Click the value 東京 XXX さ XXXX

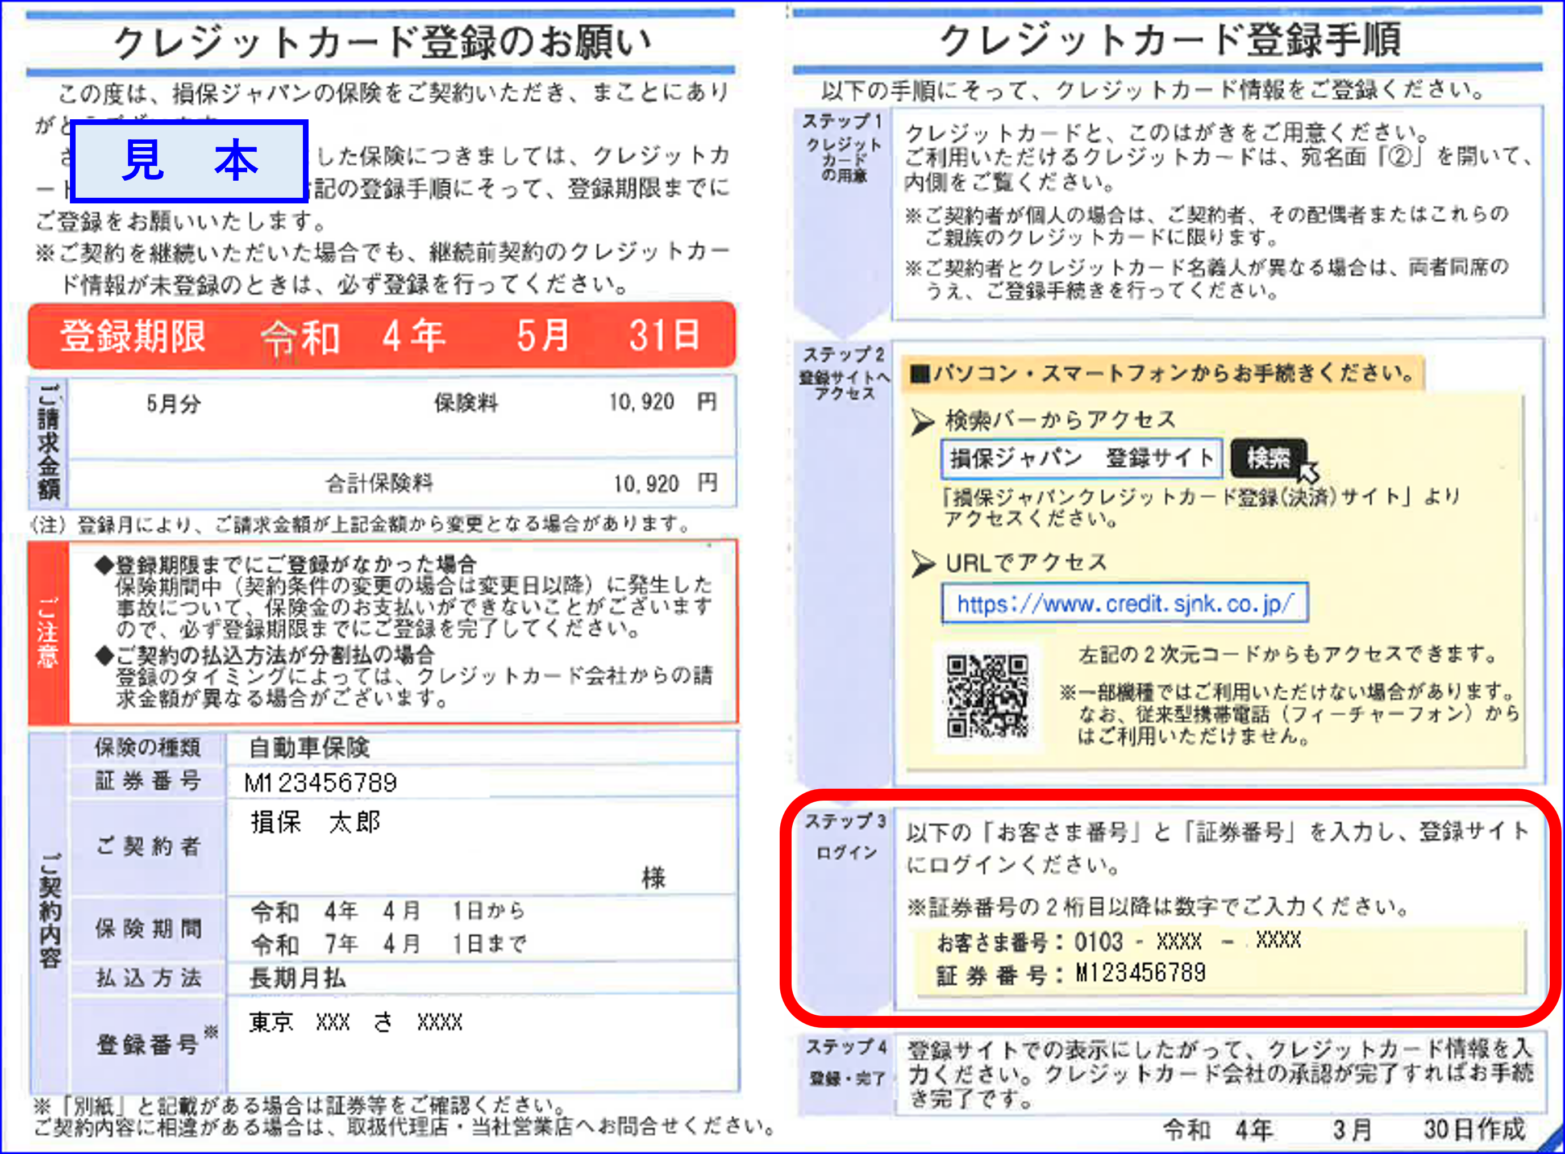point(356,1022)
